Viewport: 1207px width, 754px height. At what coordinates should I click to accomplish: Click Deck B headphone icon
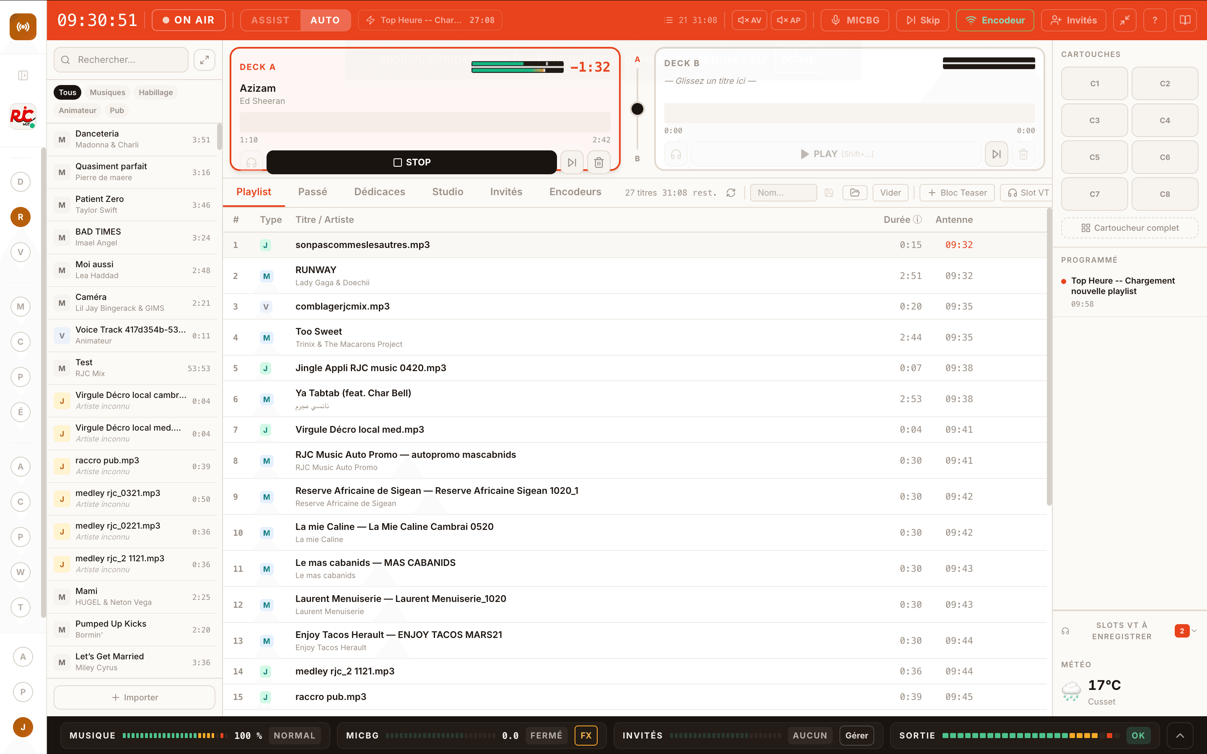(x=676, y=154)
